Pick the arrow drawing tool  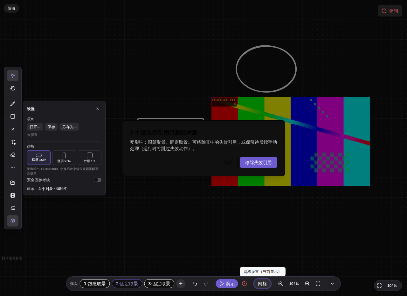[x=13, y=129]
